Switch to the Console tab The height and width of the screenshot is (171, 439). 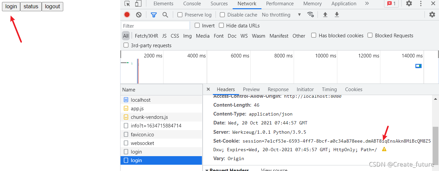coord(192,4)
